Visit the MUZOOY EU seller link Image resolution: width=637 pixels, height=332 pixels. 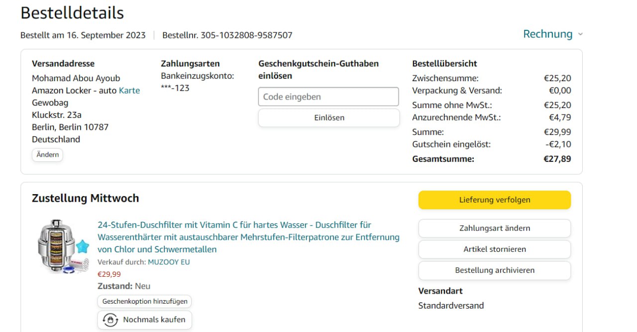pyautogui.click(x=169, y=262)
